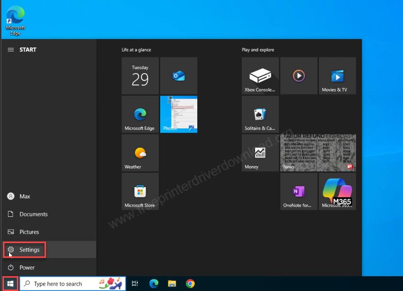Start the Solitaire & Casual Games tile
Image resolution: width=403 pixels, height=291 pixels.
(x=261, y=114)
